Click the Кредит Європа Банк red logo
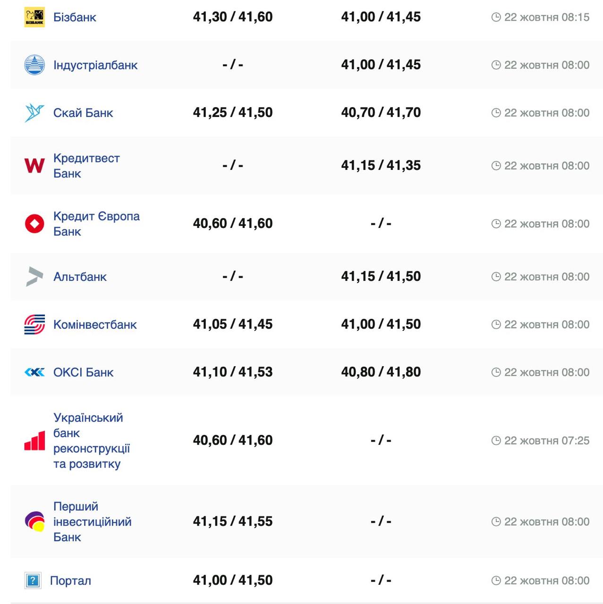Image resolution: width=603 pixels, height=604 pixels. tap(34, 224)
